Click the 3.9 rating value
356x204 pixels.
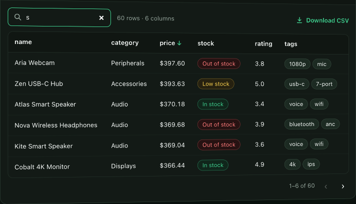259,124
